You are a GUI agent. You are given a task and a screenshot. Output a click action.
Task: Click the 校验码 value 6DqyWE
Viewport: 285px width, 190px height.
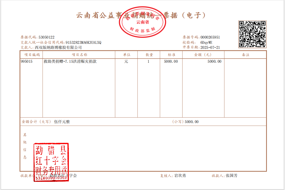click(206, 43)
